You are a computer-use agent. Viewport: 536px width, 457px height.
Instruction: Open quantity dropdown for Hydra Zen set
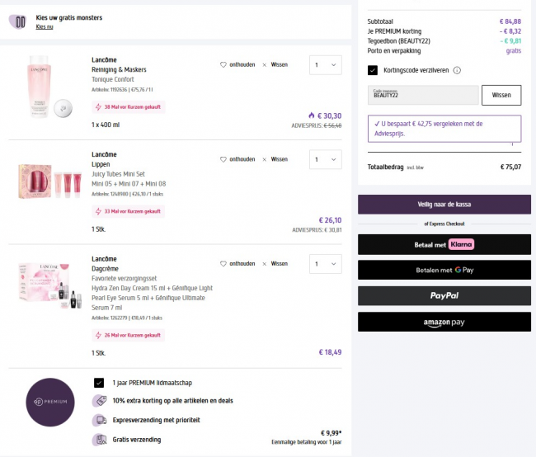tap(325, 264)
